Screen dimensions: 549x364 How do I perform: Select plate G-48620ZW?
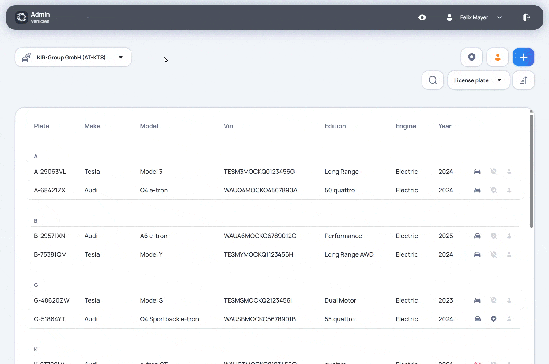(52, 300)
